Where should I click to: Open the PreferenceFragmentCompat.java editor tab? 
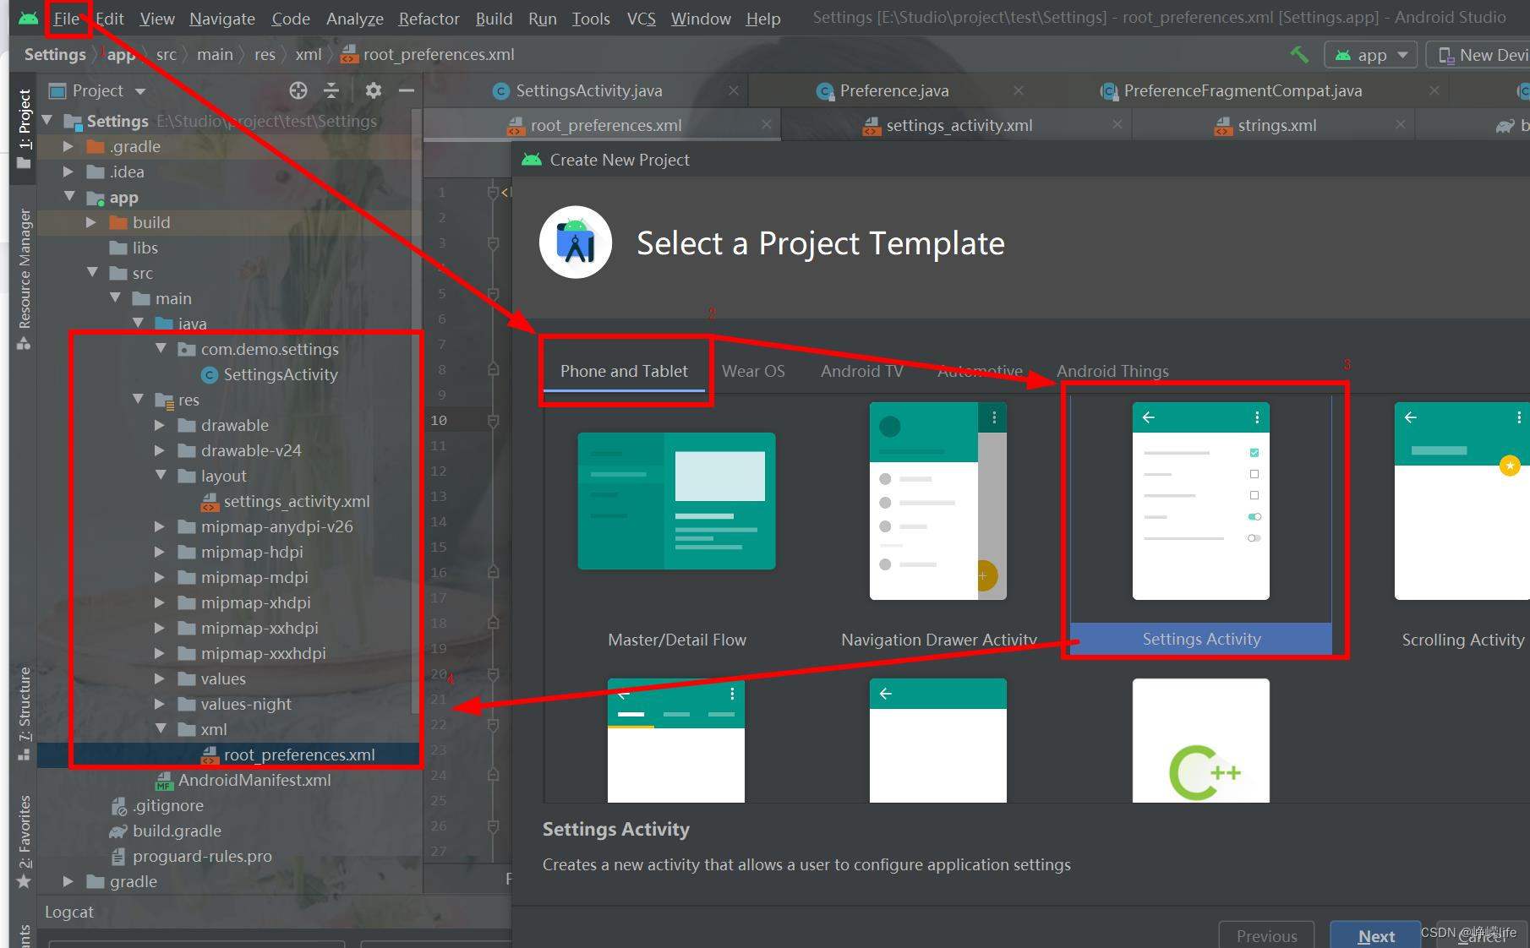coord(1243,90)
